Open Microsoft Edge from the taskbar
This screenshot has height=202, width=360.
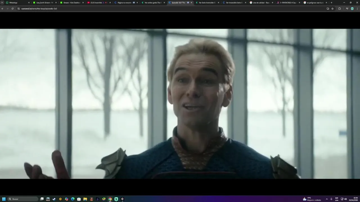pos(73,199)
